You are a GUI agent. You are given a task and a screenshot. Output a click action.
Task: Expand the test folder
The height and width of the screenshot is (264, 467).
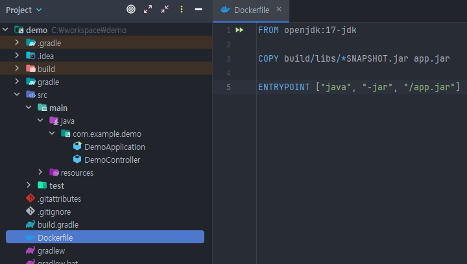tap(29, 185)
